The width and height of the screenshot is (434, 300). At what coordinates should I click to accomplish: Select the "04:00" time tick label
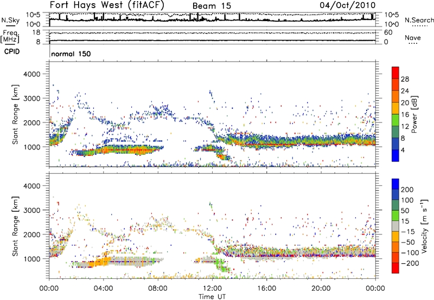pyautogui.click(x=104, y=289)
